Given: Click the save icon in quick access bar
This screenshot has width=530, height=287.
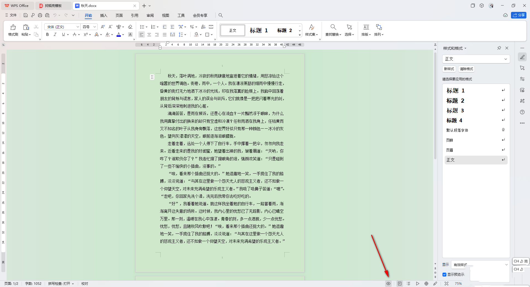Looking at the screenshot, I should coord(26,15).
